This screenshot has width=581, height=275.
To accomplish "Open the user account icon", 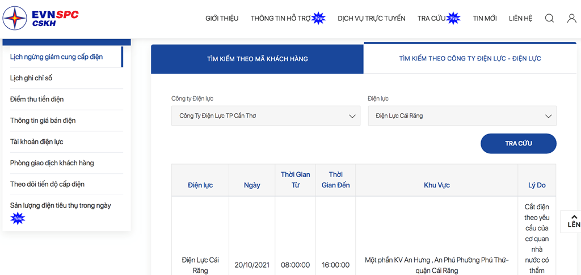I will click(x=572, y=18).
